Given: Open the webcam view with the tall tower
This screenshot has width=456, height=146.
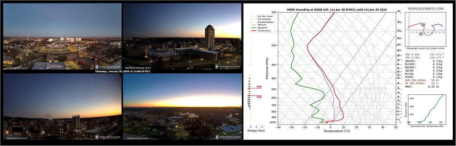Looking at the screenshot, I should coord(182,36).
